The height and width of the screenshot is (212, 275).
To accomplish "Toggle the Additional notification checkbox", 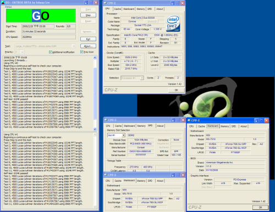I will [x=51, y=52].
